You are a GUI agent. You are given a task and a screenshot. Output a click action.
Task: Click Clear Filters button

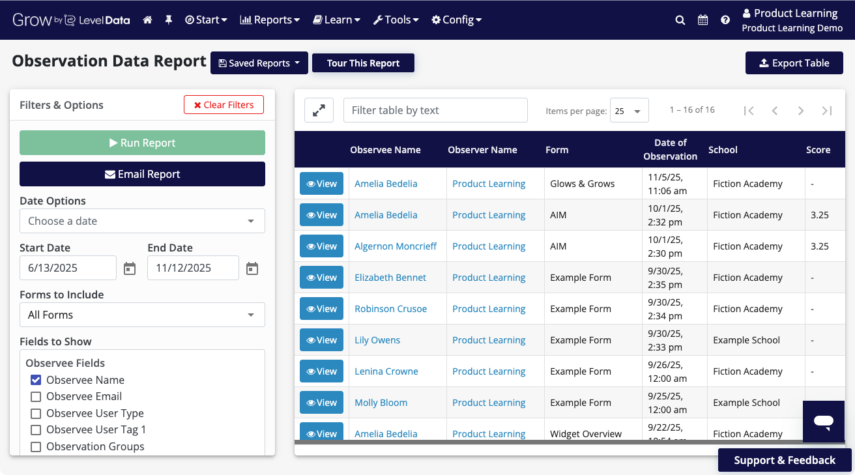224,105
